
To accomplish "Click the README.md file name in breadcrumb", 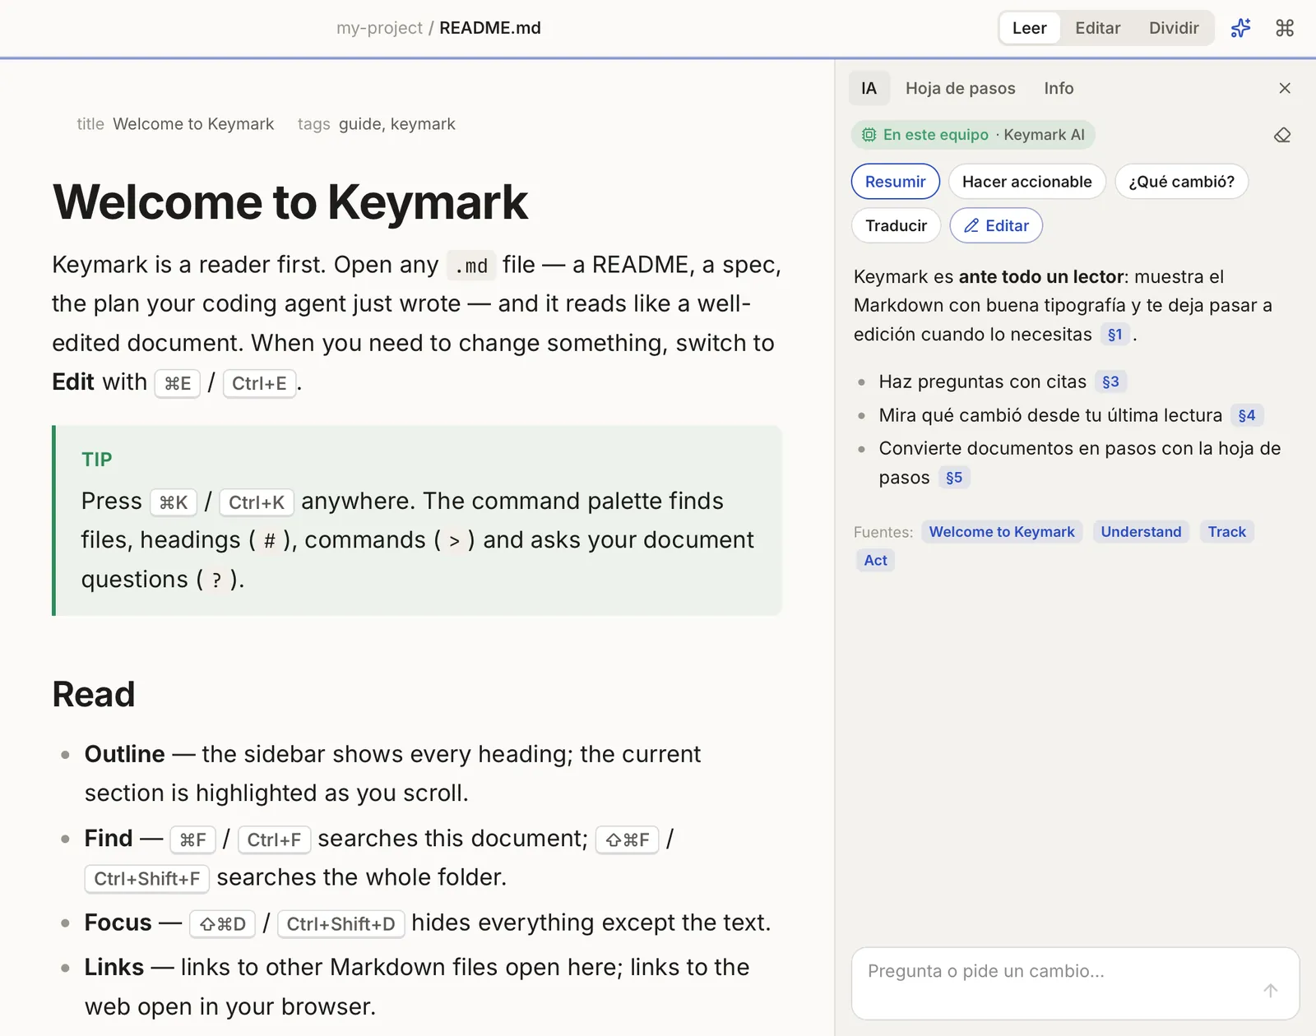I will click(x=490, y=28).
